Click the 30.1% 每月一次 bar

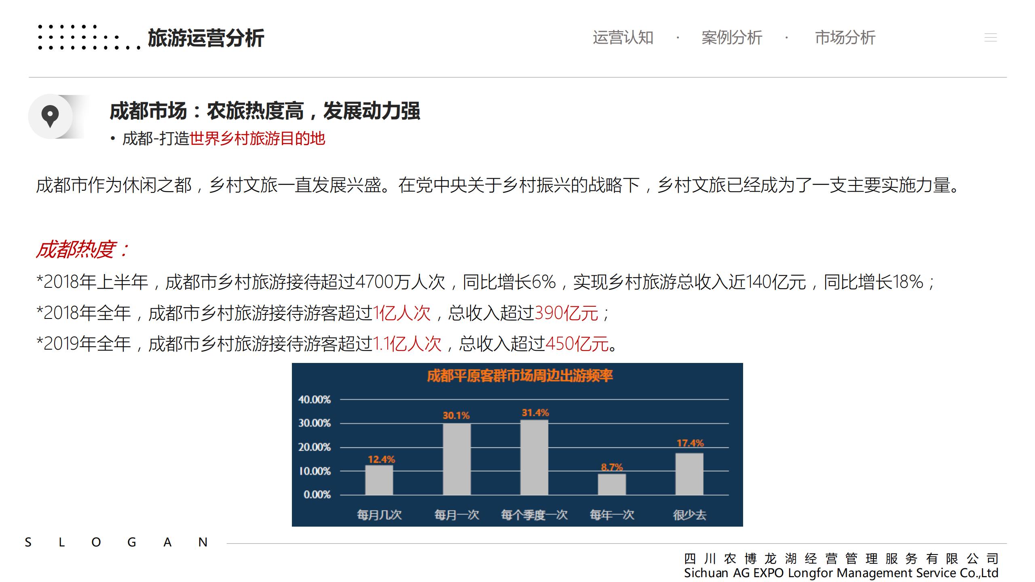pos(456,459)
